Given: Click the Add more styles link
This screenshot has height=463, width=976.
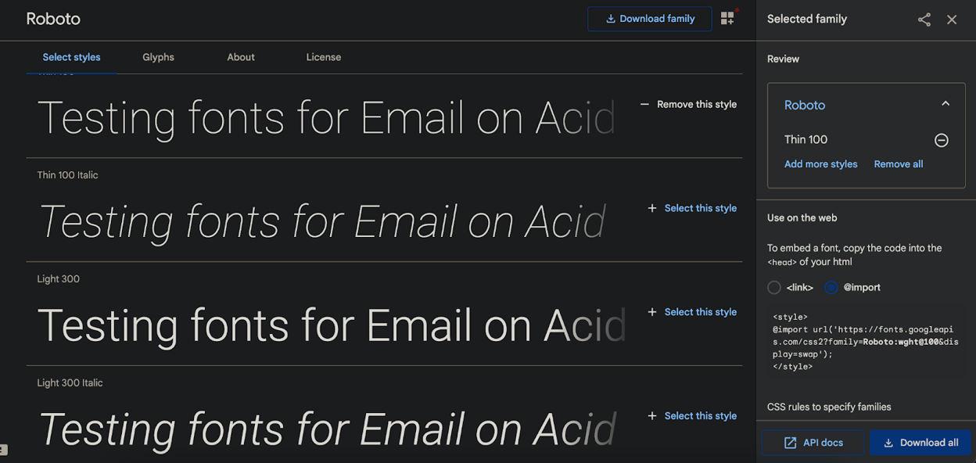Looking at the screenshot, I should [x=820, y=164].
